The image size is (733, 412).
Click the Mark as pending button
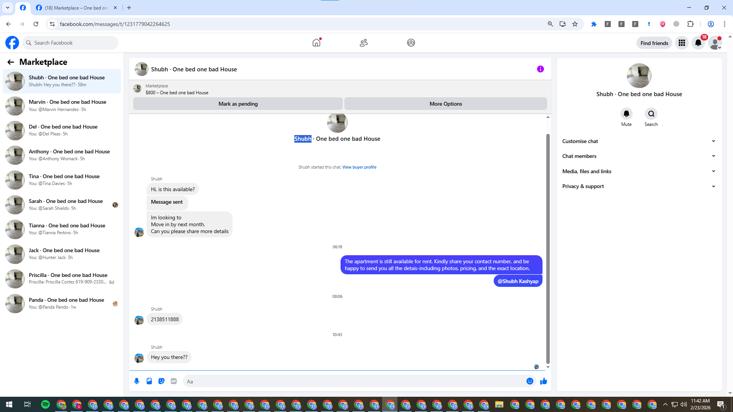pos(238,104)
